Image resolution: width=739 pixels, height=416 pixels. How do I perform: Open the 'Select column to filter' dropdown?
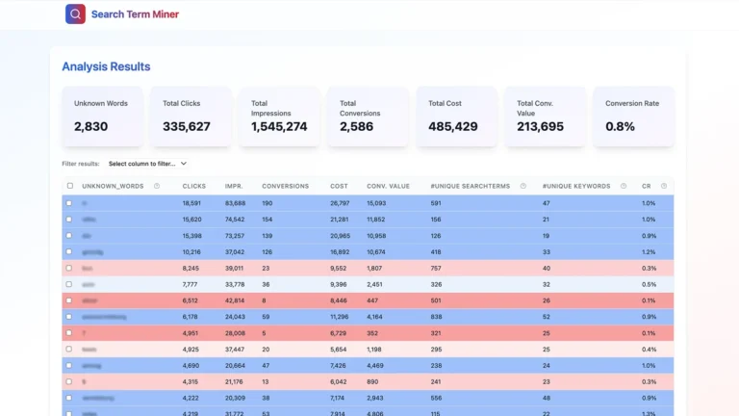coord(147,164)
